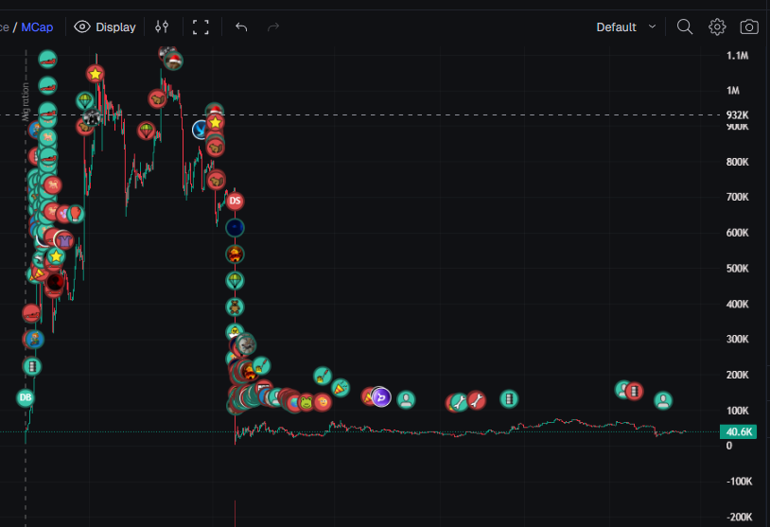Click the purple arrow trade marker
Screen dimensions: 770x527
(x=381, y=397)
